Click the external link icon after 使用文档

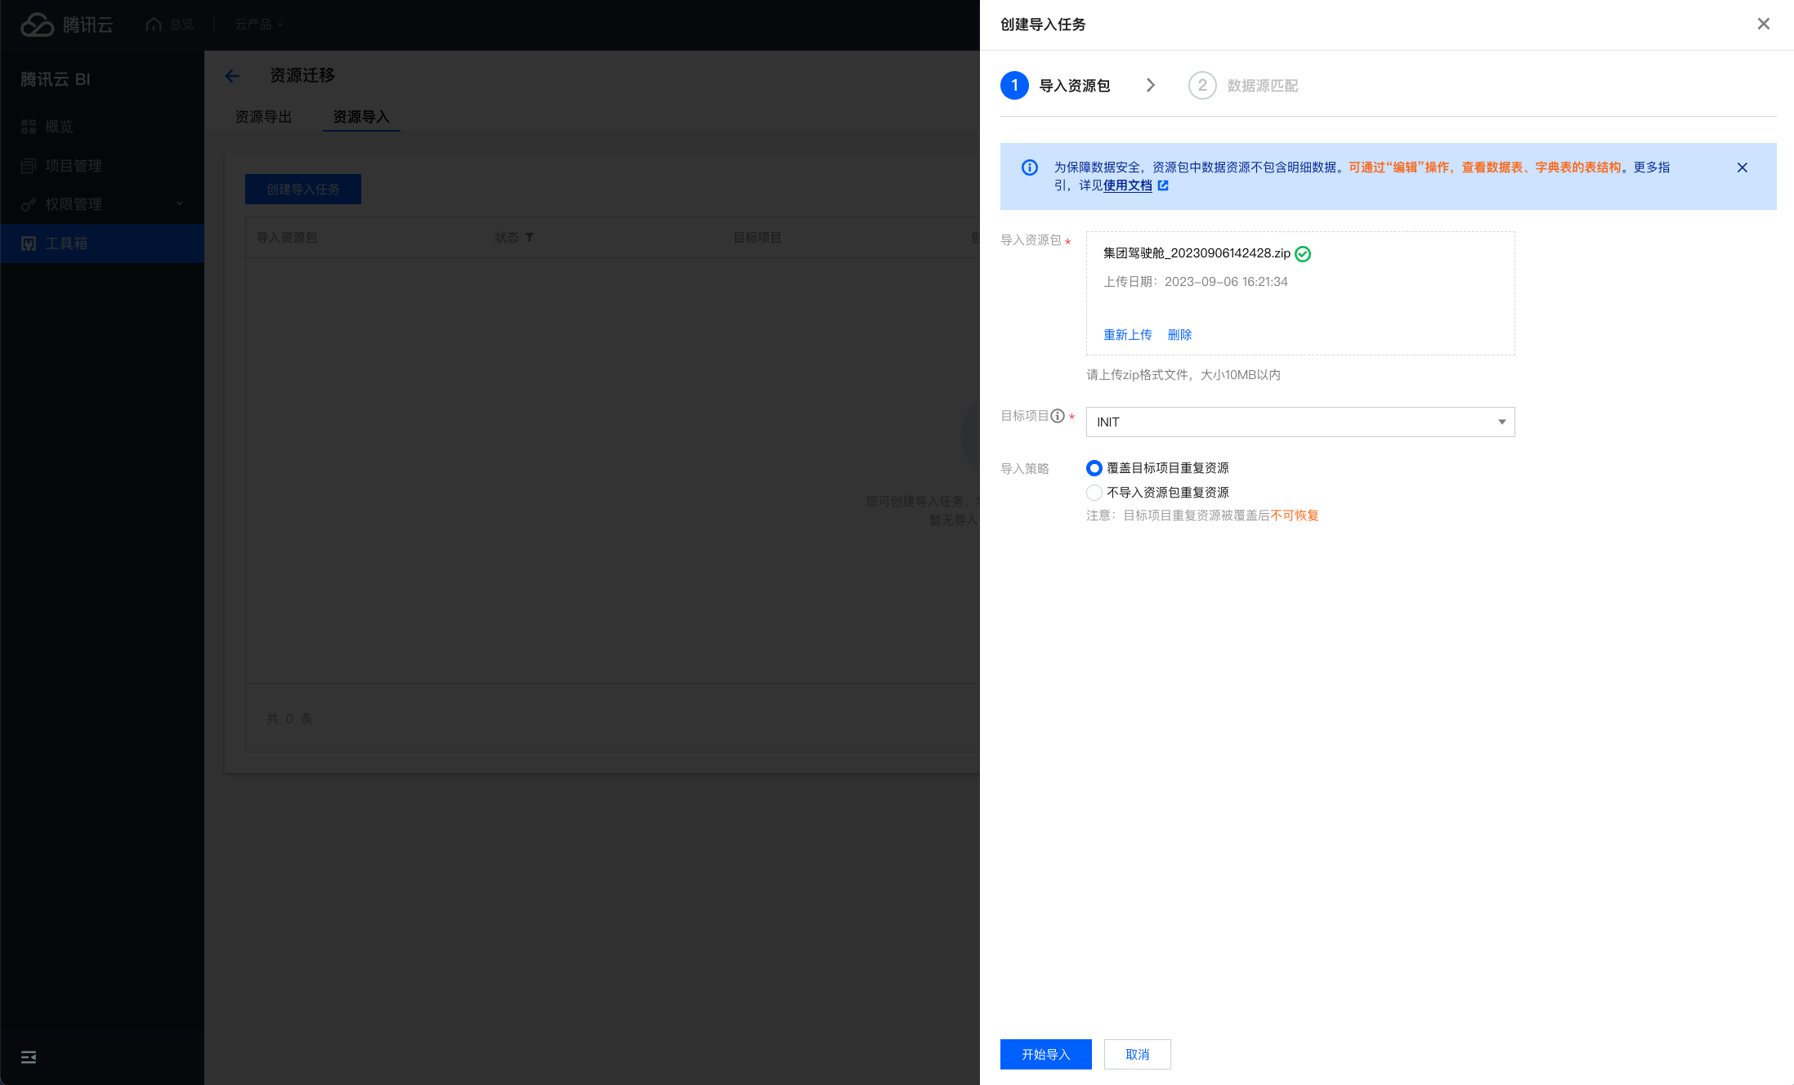[x=1163, y=185]
